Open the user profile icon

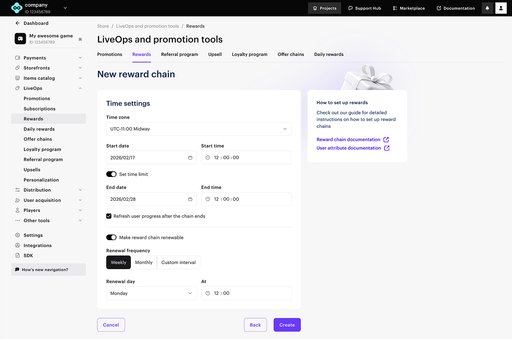pyautogui.click(x=501, y=8)
